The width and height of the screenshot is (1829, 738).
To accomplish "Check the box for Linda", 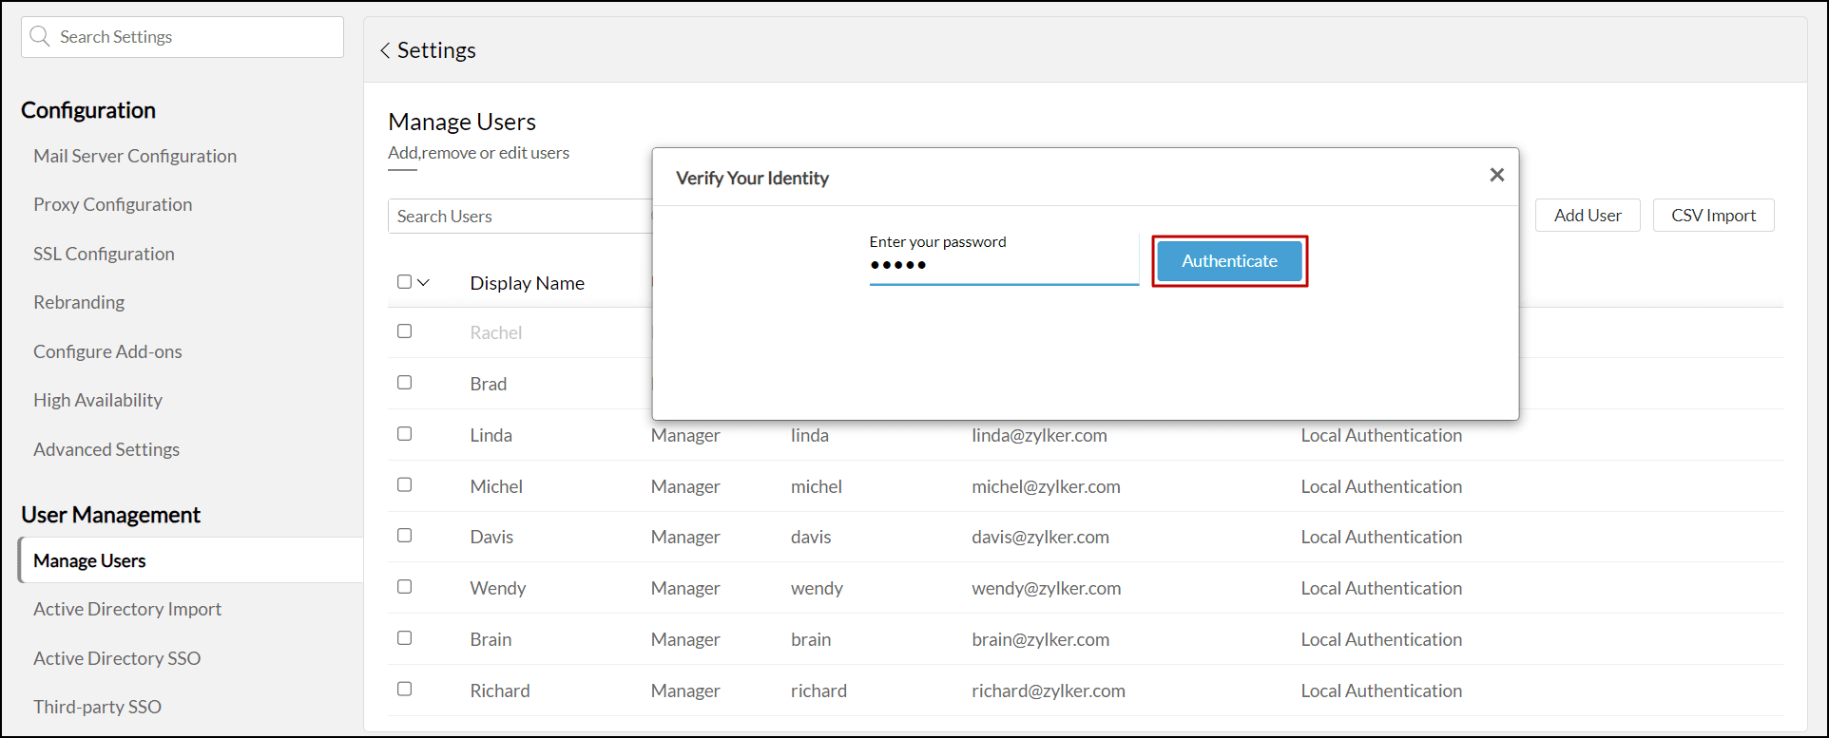I will point(405,434).
